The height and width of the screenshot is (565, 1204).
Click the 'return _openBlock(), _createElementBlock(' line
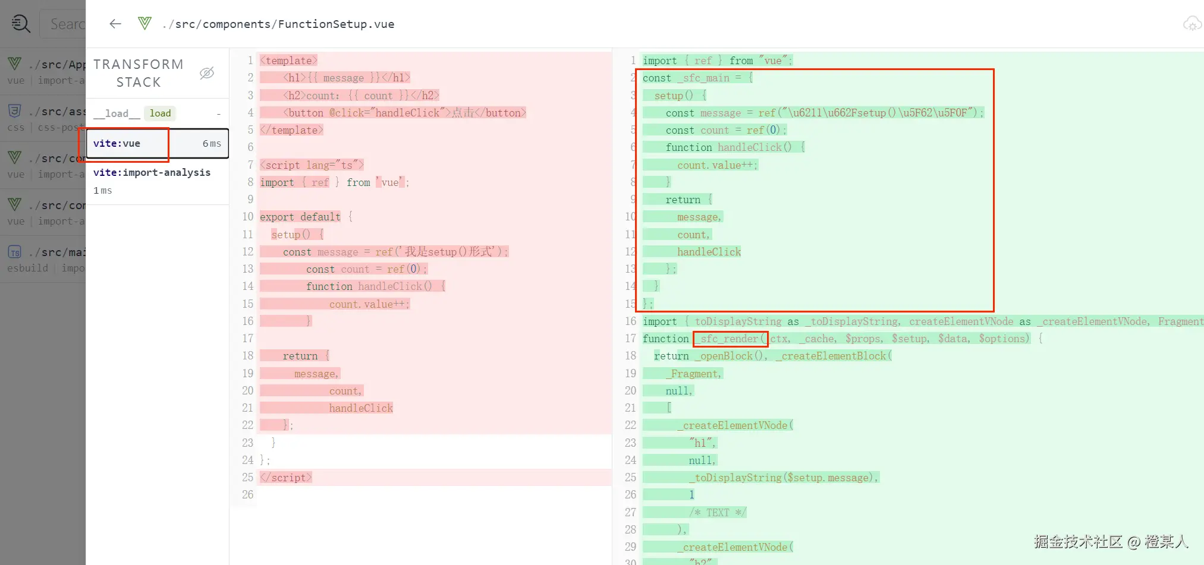click(x=773, y=356)
